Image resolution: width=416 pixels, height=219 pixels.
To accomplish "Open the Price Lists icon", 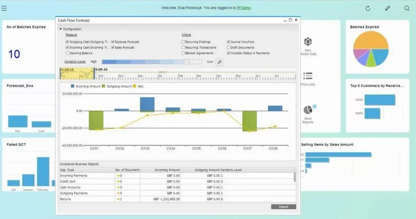I will pos(308,76).
